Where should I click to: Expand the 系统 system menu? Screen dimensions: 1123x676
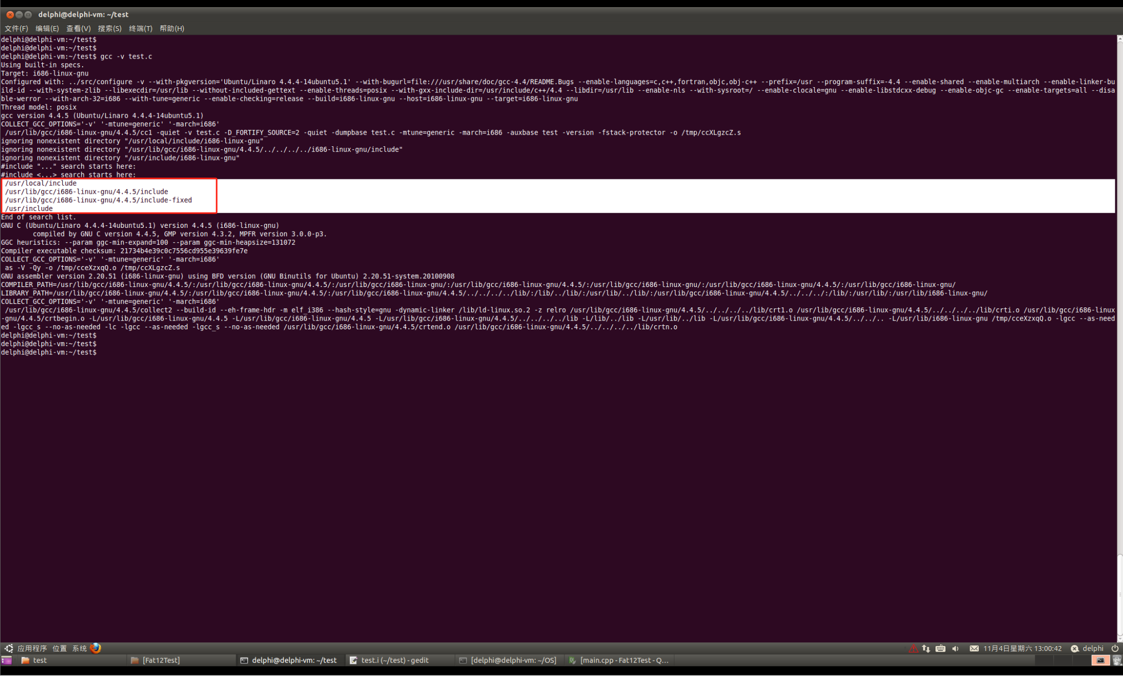pyautogui.click(x=79, y=648)
